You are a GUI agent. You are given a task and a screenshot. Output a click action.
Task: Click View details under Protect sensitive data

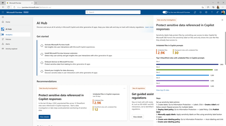(44, 117)
